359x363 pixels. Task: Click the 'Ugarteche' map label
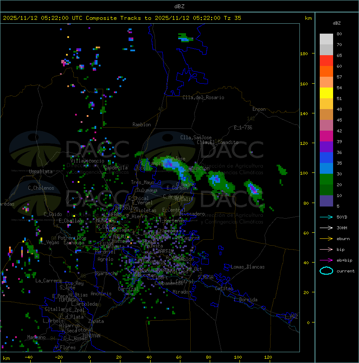point(106,273)
